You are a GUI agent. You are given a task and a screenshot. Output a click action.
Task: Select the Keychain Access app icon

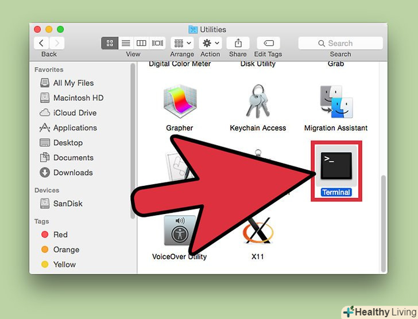pyautogui.click(x=257, y=101)
